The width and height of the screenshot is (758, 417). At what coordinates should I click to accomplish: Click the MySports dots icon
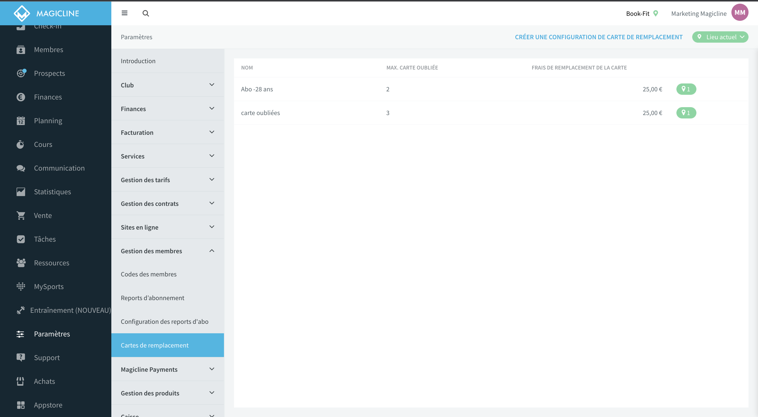tap(21, 287)
